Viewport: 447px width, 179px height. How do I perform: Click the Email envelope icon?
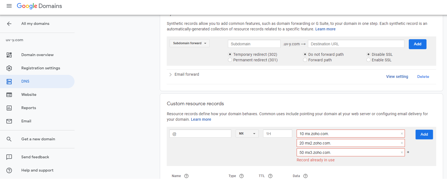[9, 121]
